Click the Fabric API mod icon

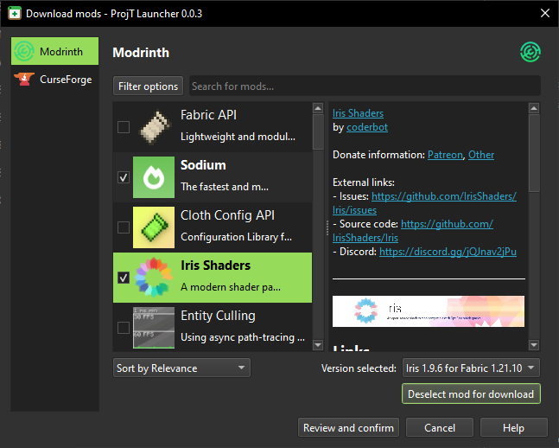click(154, 127)
